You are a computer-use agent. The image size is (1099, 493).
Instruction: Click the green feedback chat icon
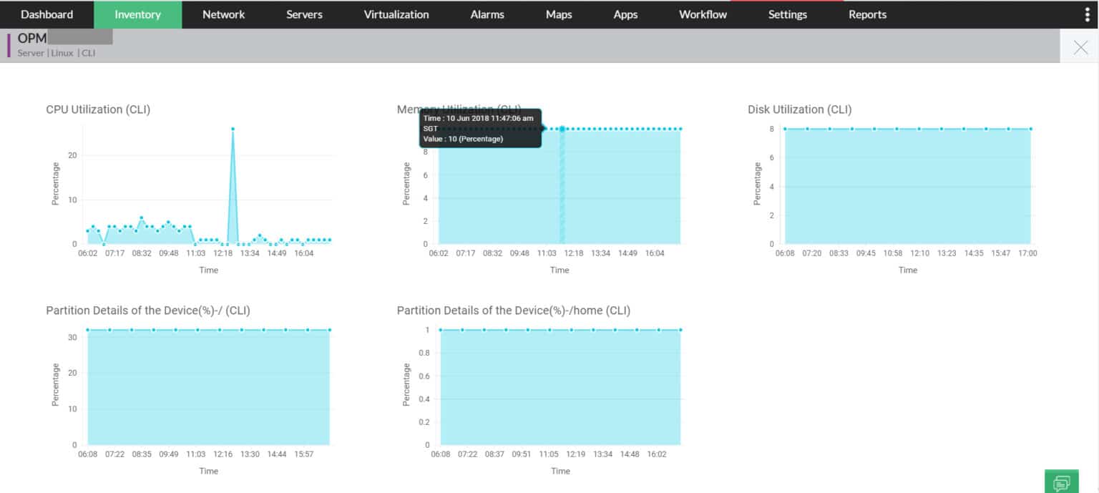pos(1063,481)
